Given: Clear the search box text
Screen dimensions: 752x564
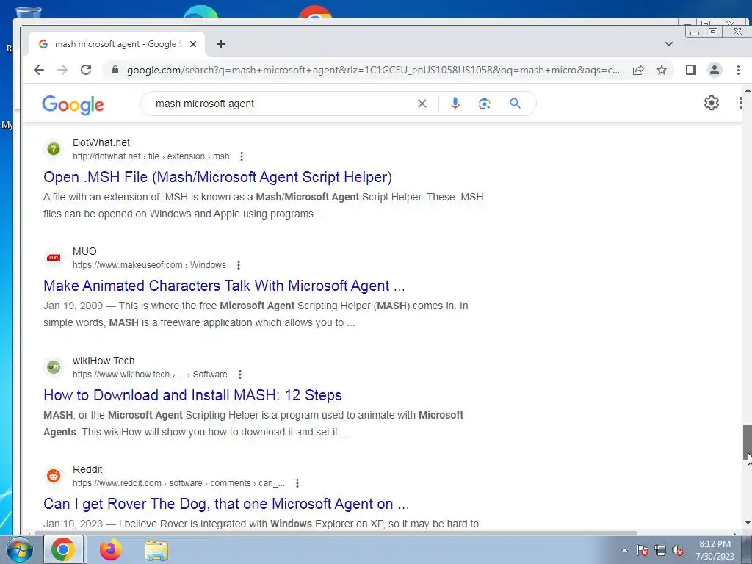Looking at the screenshot, I should click(x=422, y=104).
